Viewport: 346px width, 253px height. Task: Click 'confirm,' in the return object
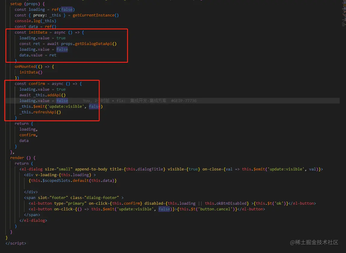click(x=28, y=135)
